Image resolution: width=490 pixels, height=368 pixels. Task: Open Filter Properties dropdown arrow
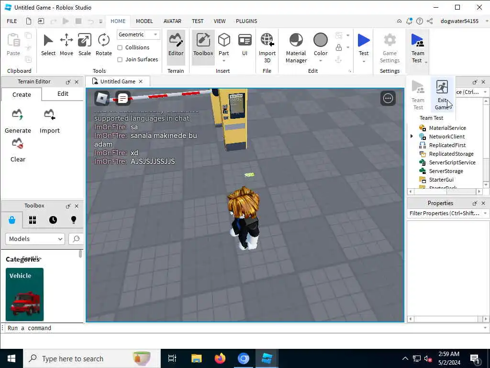click(485, 213)
